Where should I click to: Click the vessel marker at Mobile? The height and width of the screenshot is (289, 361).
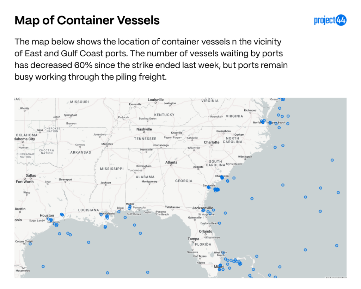point(130,207)
